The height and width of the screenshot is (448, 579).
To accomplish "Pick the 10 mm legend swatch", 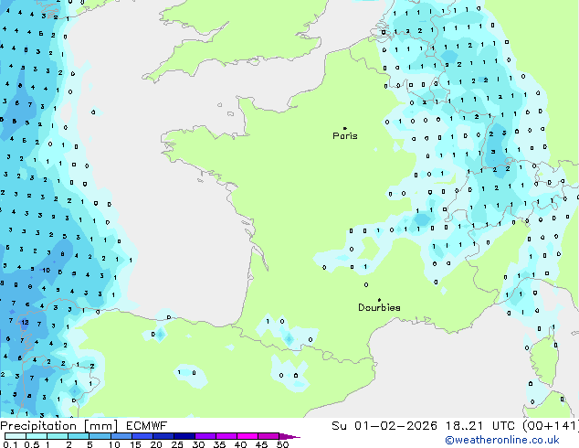I will 121,436.
